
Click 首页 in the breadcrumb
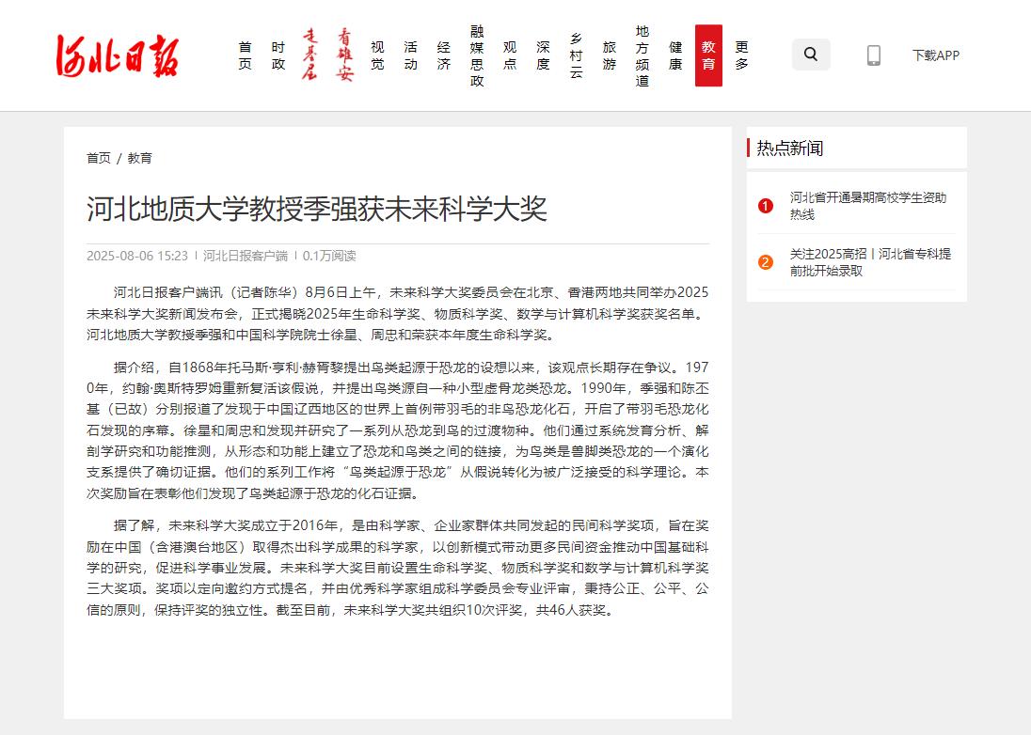(99, 158)
